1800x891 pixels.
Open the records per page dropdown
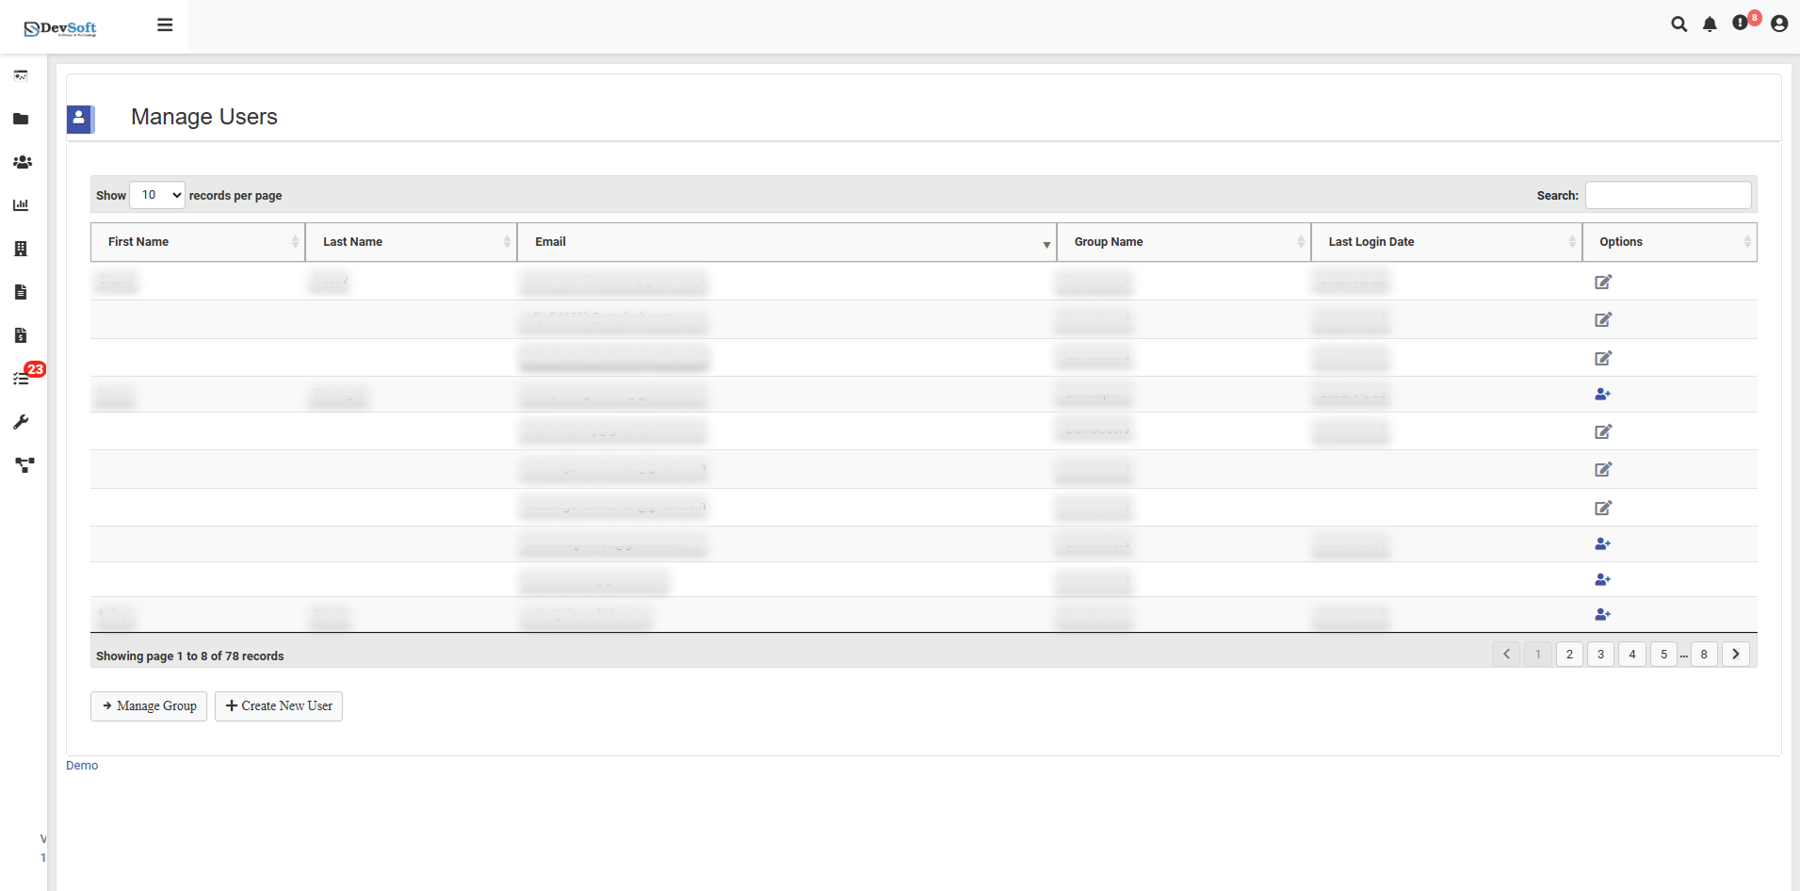(x=155, y=194)
